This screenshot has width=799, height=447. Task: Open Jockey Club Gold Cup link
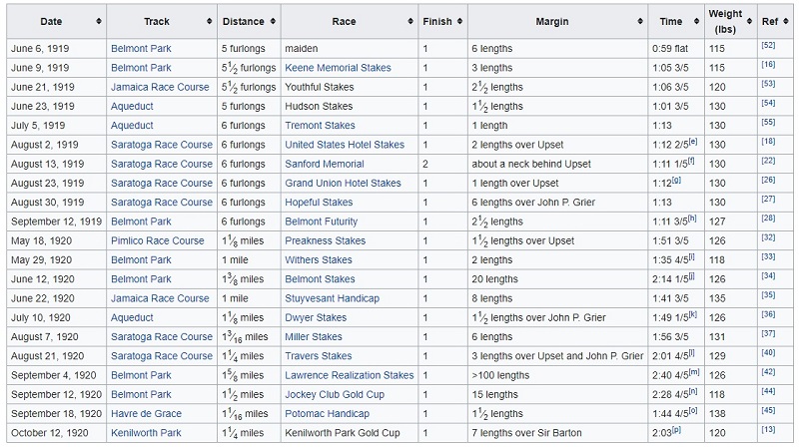click(335, 394)
